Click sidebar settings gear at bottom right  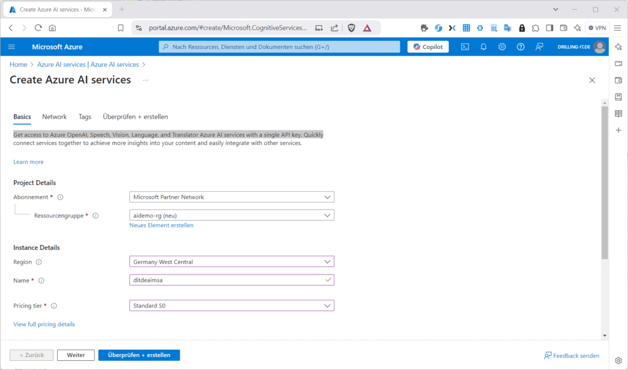[x=618, y=360]
